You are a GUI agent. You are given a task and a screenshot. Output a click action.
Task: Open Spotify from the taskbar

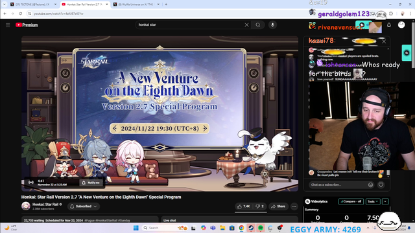(x=261, y=228)
